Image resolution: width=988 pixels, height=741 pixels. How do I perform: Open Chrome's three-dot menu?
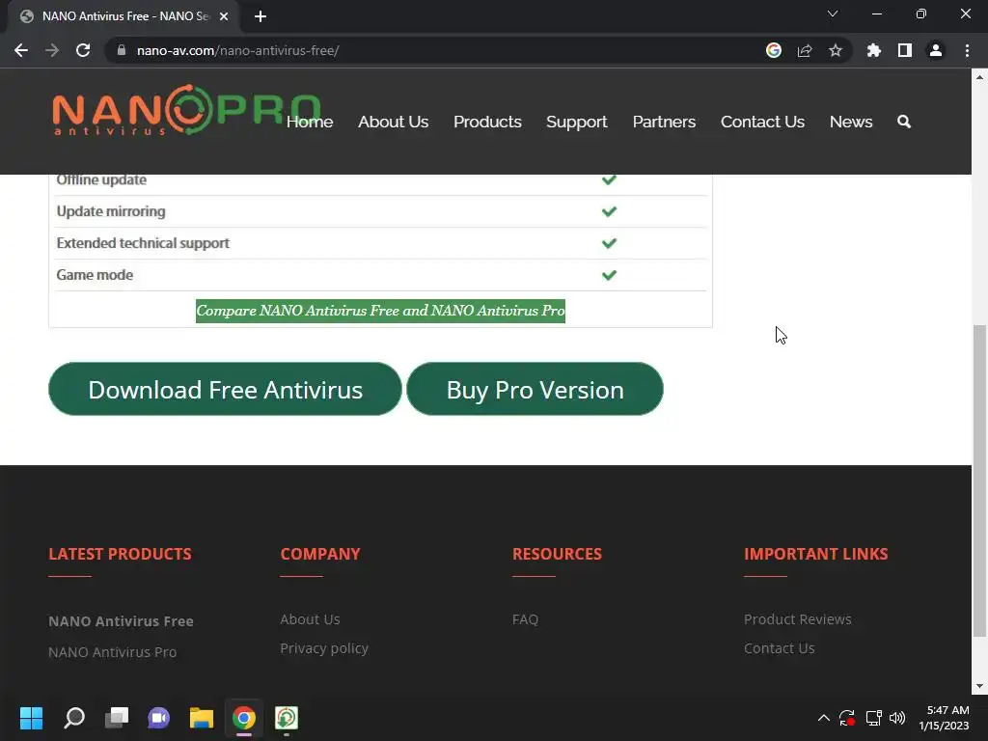point(967,50)
